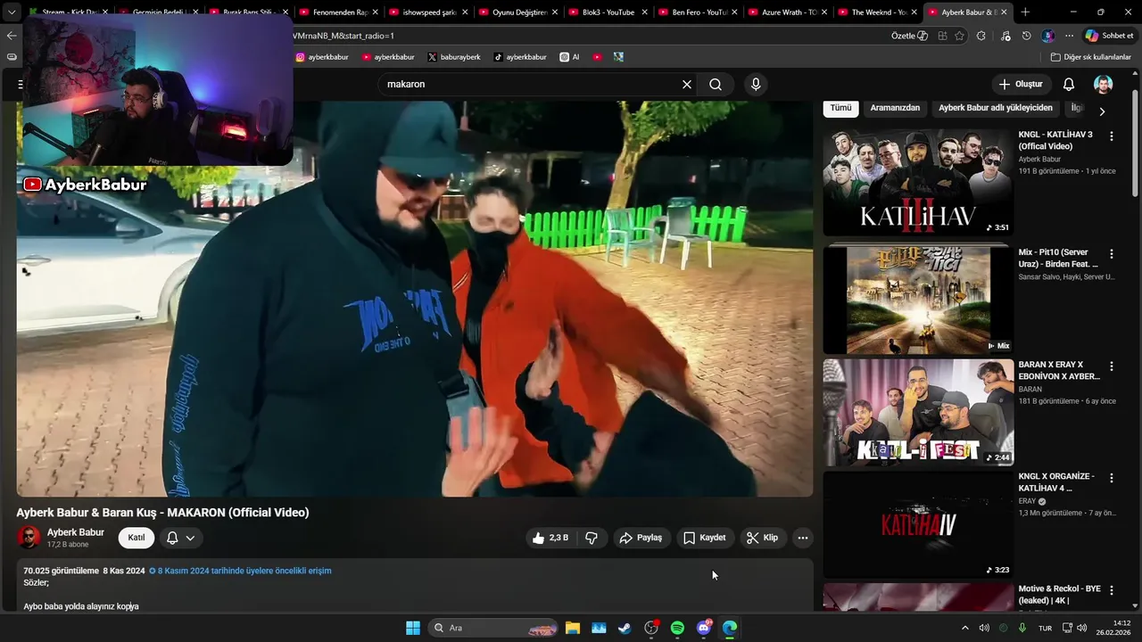Open the KATLİHAV IV video thumbnail
The width and height of the screenshot is (1142, 642).
pyautogui.click(x=918, y=524)
